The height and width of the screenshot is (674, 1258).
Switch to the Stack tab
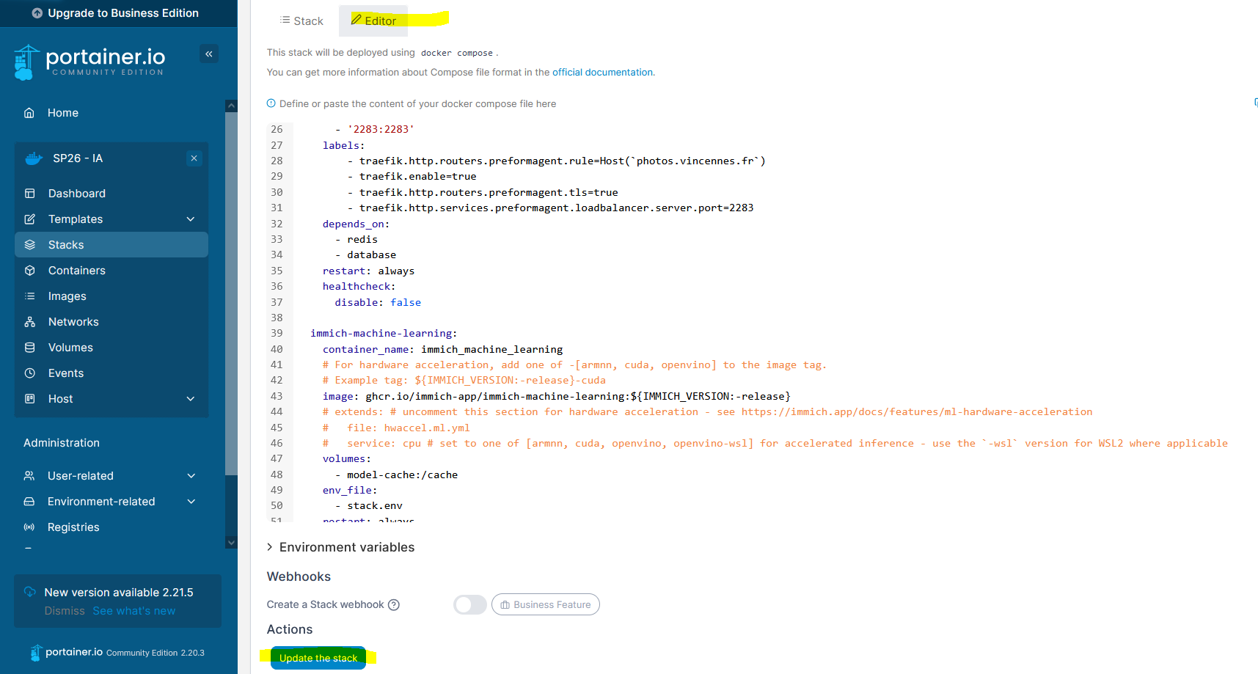pos(301,21)
